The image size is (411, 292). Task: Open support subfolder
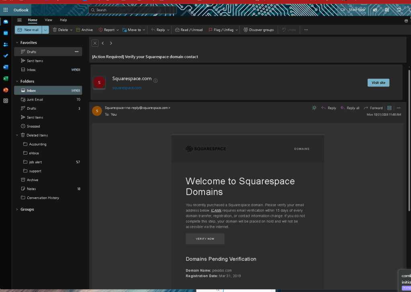(x=48, y=171)
